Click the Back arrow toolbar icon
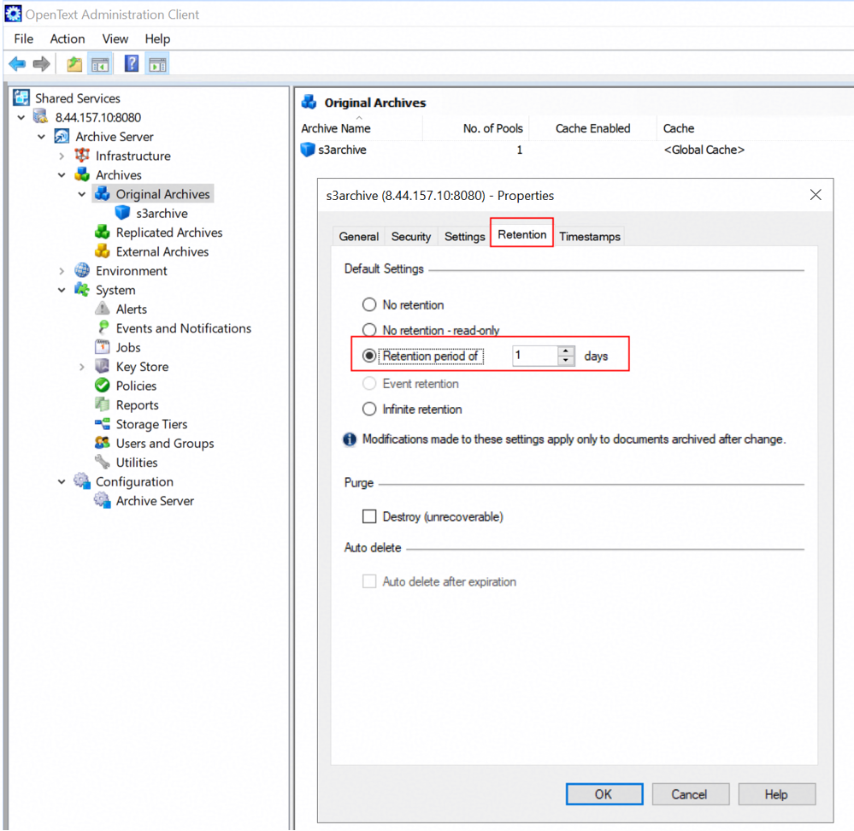 pyautogui.click(x=17, y=64)
